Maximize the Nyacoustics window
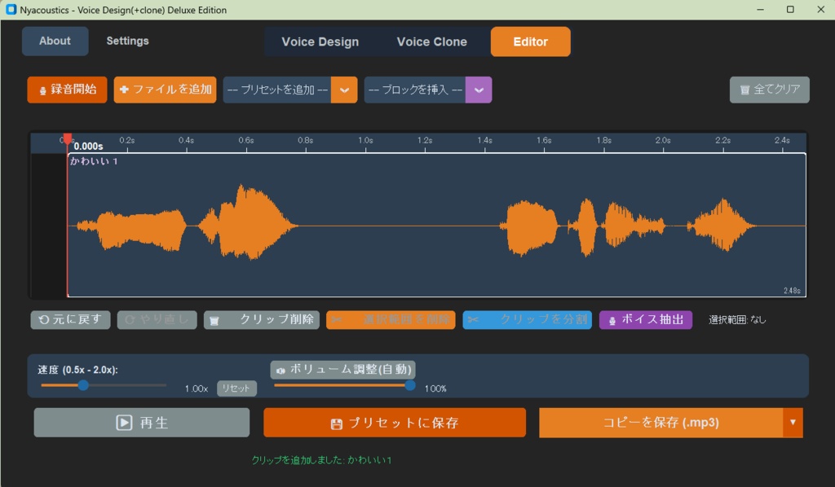835x487 pixels. coord(790,10)
